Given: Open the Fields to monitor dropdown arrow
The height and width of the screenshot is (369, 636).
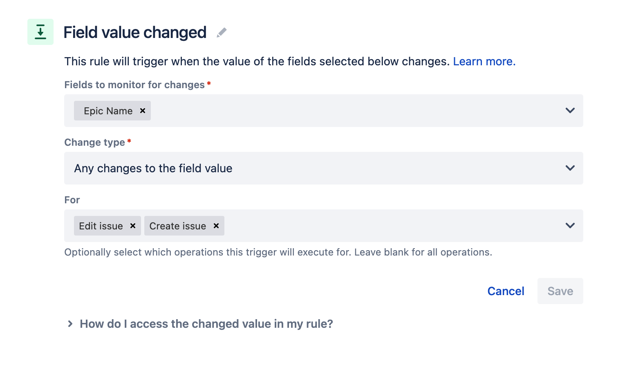Looking at the screenshot, I should pos(570,111).
